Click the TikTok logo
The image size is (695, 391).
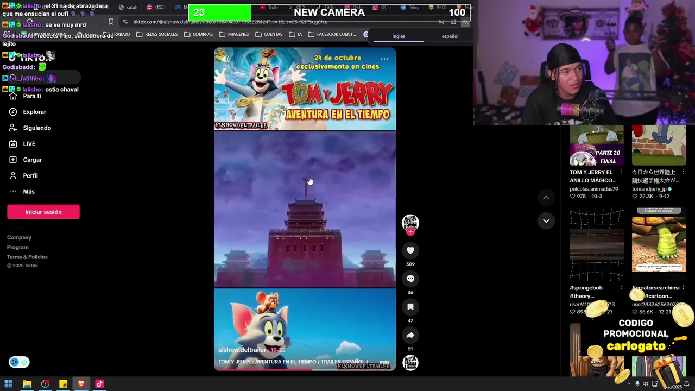point(31,58)
